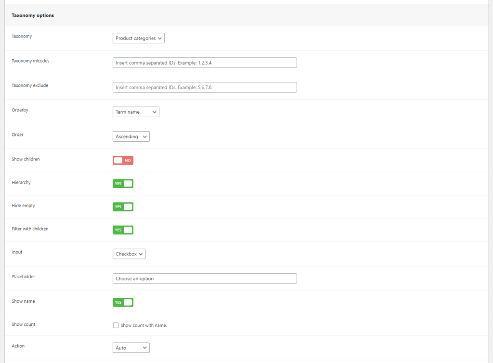Disable the Hide empty toggle
Screen dimensions: 493x363
coord(123,207)
